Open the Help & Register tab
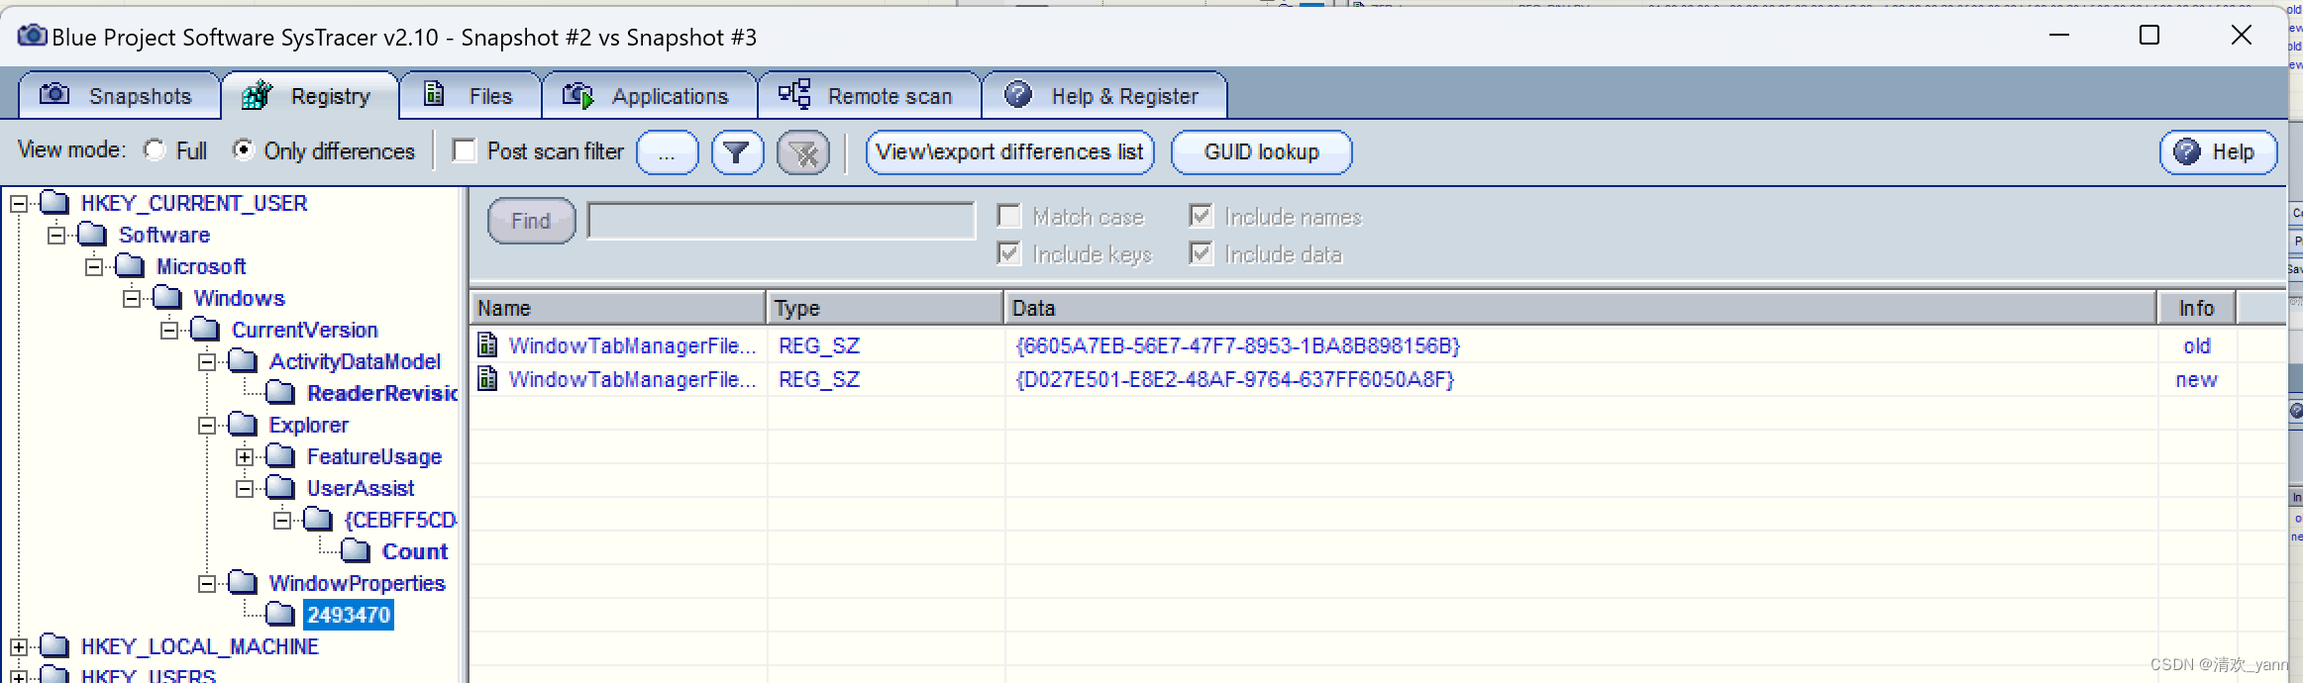This screenshot has width=2303, height=683. 1103,96
